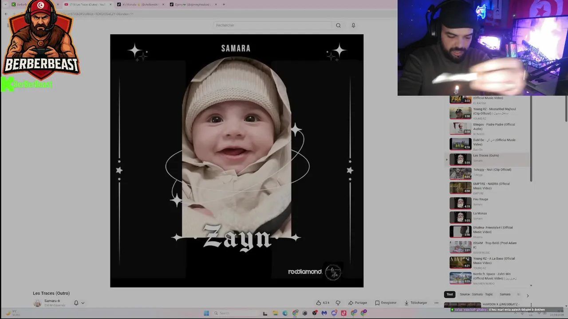Click the playlist panel scrollbar

(x=531, y=140)
